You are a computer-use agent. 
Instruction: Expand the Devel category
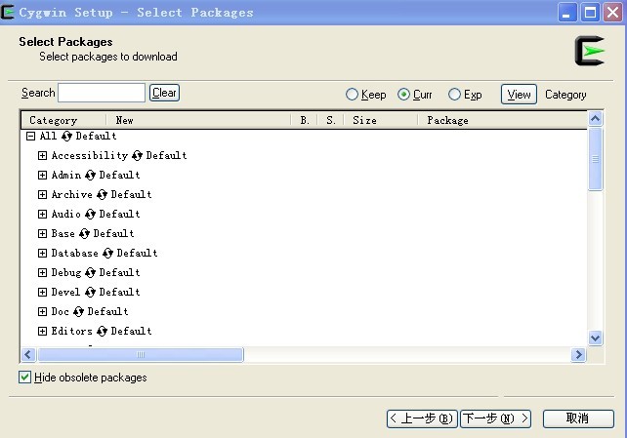(x=42, y=293)
